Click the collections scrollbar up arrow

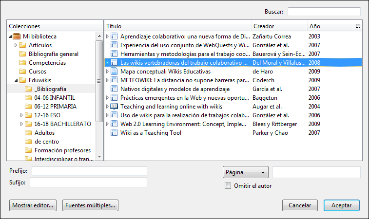[99, 36]
